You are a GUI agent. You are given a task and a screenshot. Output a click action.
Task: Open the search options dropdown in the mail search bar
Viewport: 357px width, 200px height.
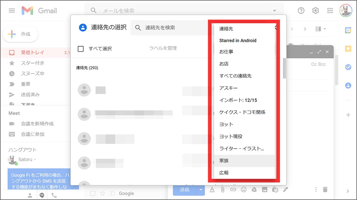point(274,10)
